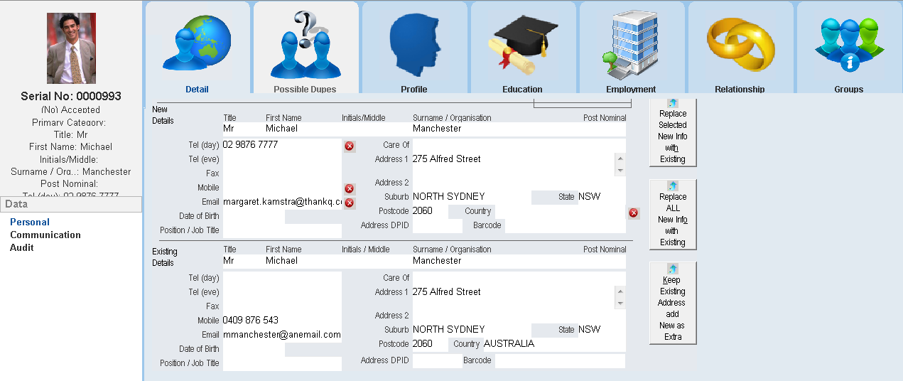Clear new Tel (day) with red X
903x381 pixels.
point(350,146)
